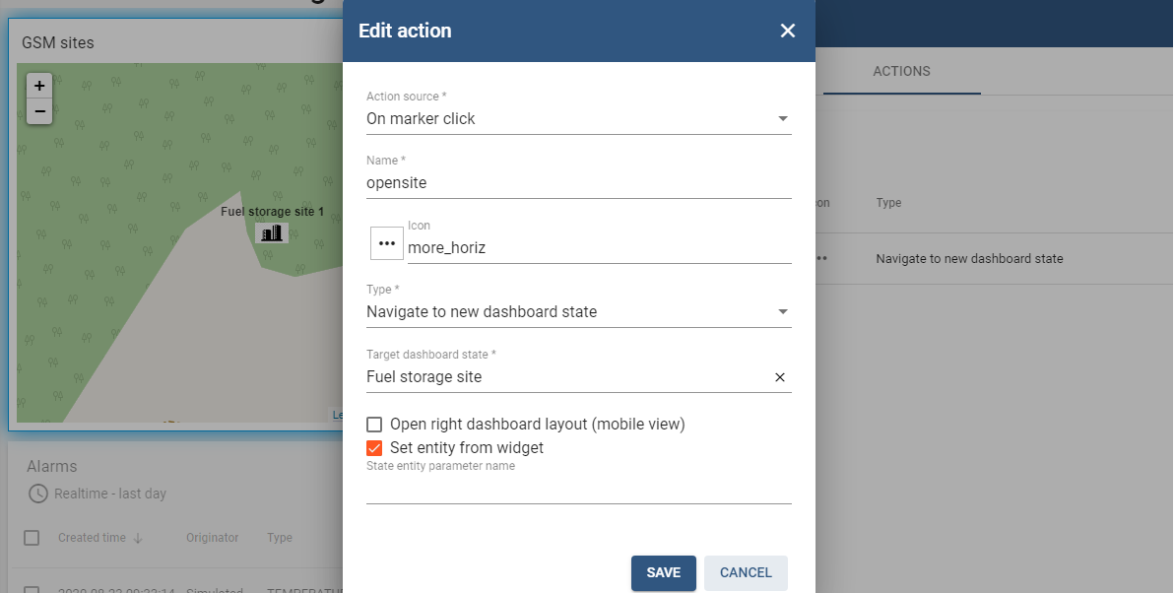The height and width of the screenshot is (593, 1175).
Task: Zoom out on the GSM sites map
Action: 39,111
